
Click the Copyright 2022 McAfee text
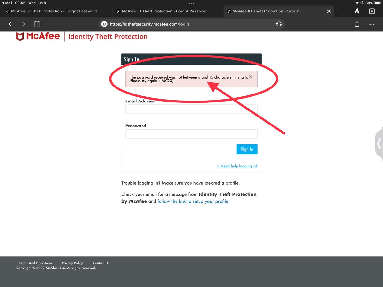[x=56, y=268]
